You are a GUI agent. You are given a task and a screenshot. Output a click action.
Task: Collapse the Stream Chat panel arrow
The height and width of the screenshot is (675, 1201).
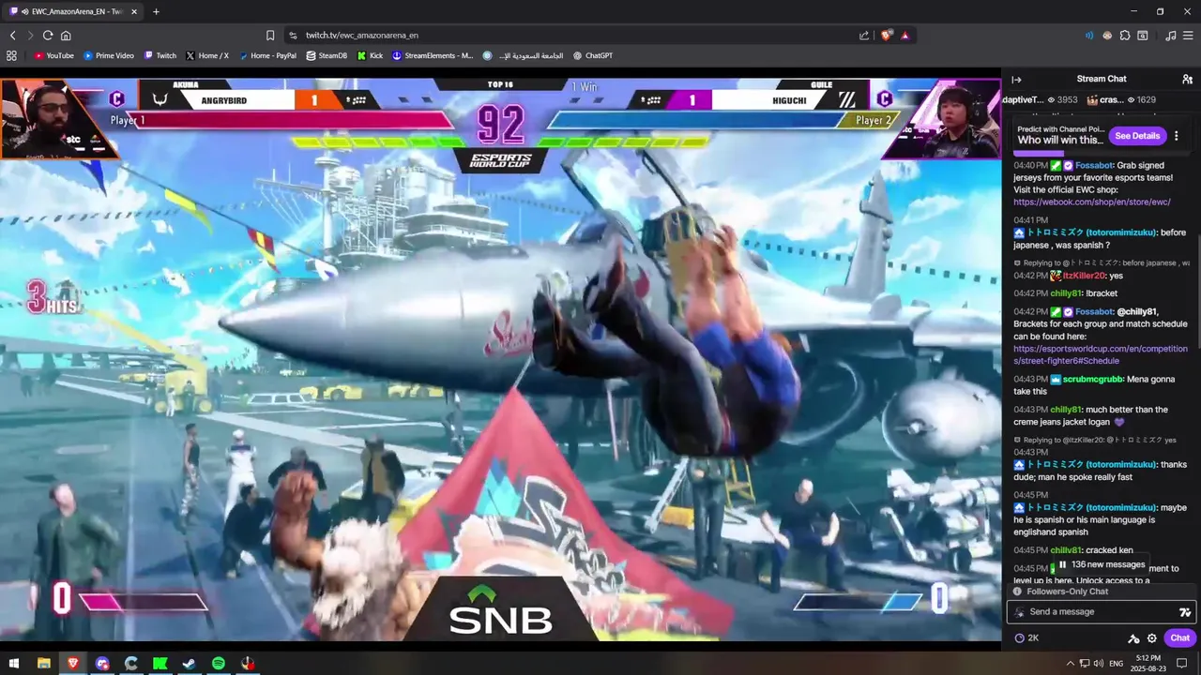pyautogui.click(x=1016, y=80)
